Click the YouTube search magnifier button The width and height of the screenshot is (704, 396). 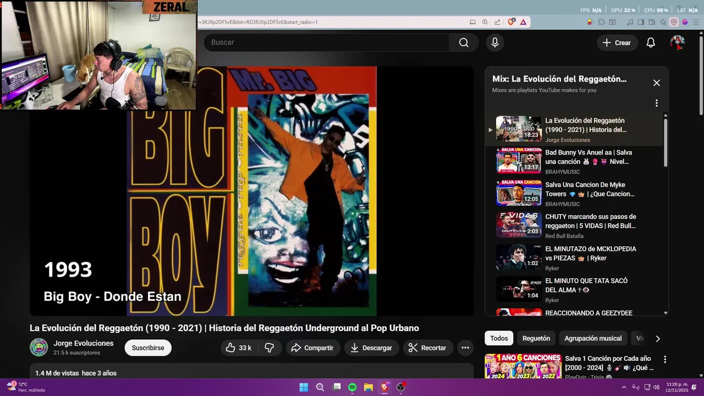click(x=464, y=43)
